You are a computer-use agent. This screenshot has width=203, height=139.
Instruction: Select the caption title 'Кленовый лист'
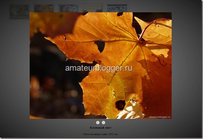[101, 128]
